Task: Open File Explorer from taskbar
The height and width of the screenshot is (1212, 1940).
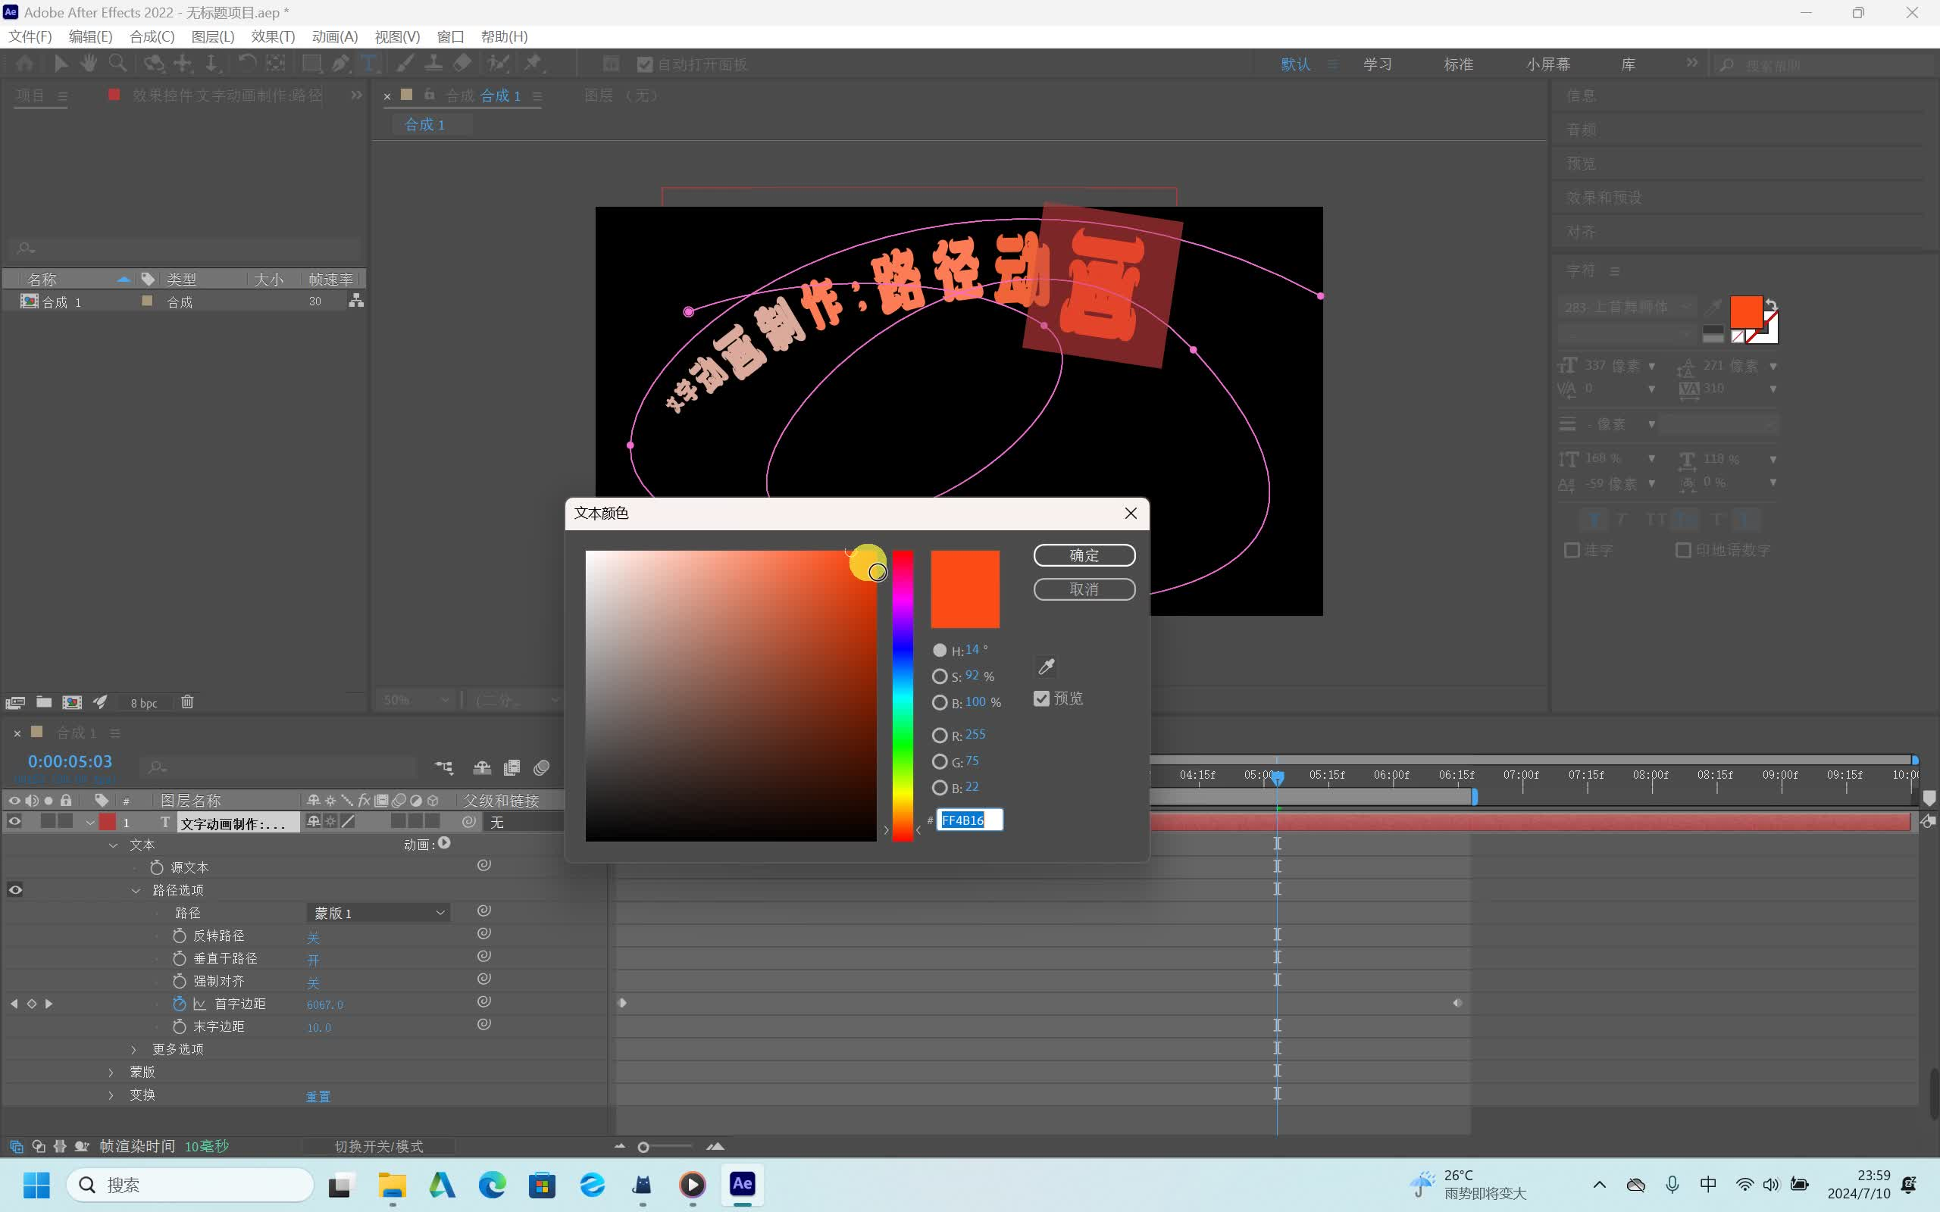Action: coord(392,1184)
